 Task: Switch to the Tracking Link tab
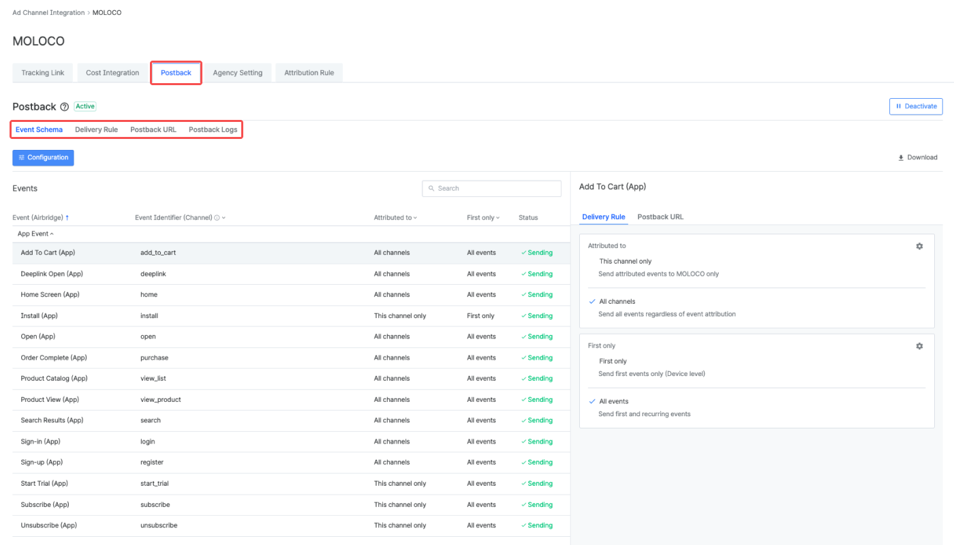tap(43, 73)
